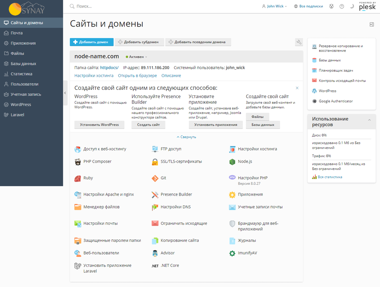Open Установить приложение Laravel icon
This screenshot has height=287, width=380.
pos(78,266)
